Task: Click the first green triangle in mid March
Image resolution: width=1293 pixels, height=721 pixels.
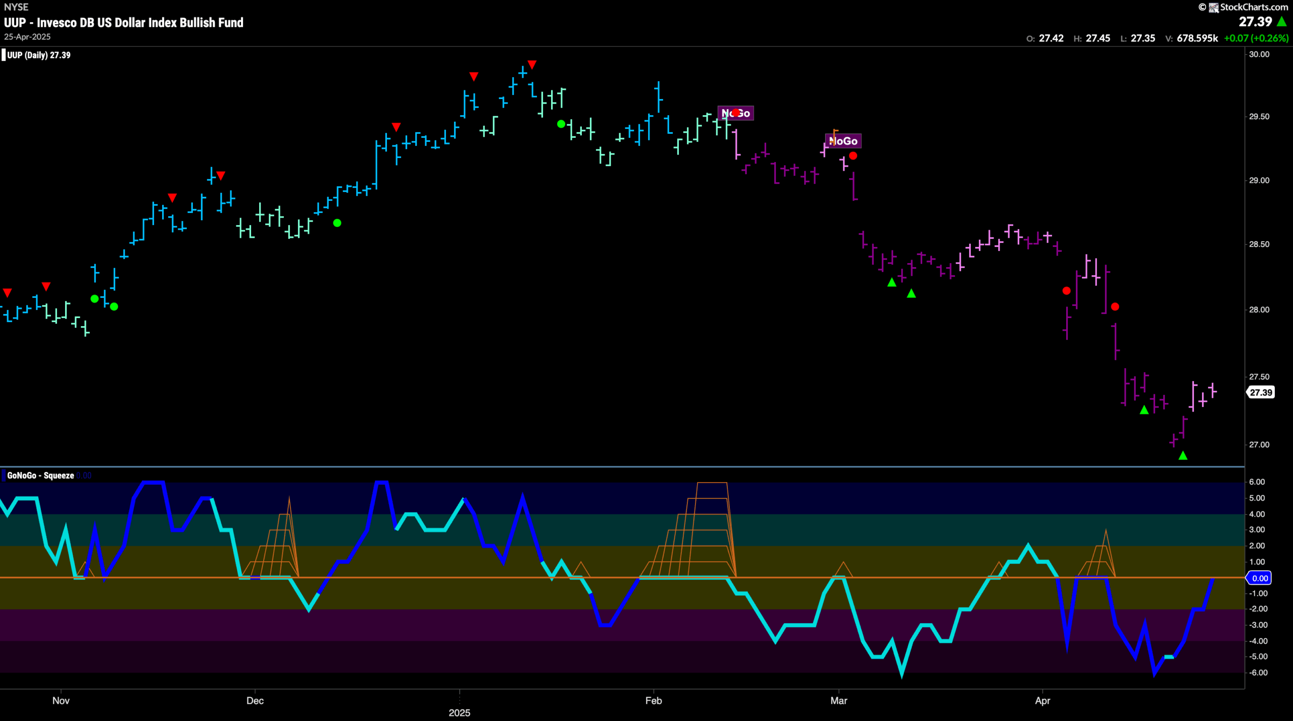Action: coord(892,282)
